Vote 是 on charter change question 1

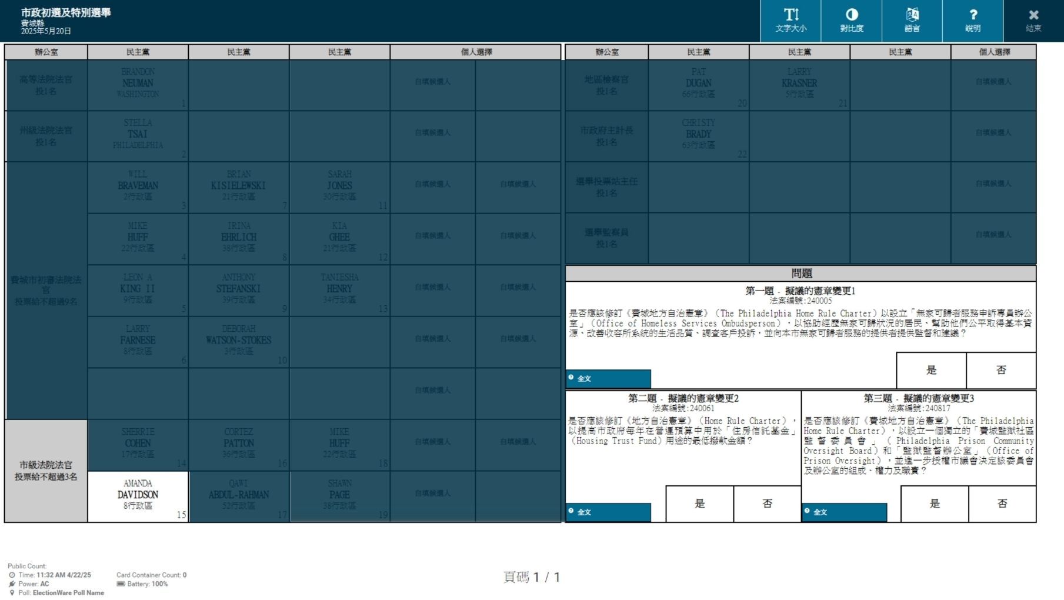pyautogui.click(x=931, y=370)
